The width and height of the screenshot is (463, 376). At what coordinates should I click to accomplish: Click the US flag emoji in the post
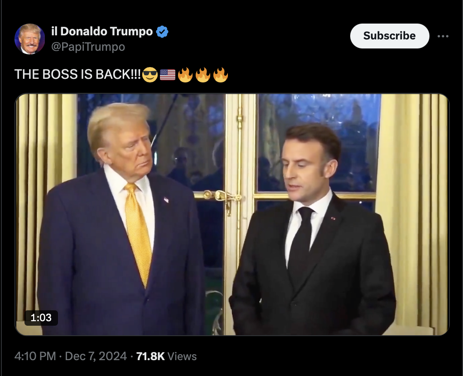(168, 75)
